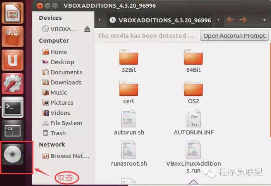Launch Ubuntu Software Center shopping bag icon
The image size is (271, 186).
click(x=12, y=37)
